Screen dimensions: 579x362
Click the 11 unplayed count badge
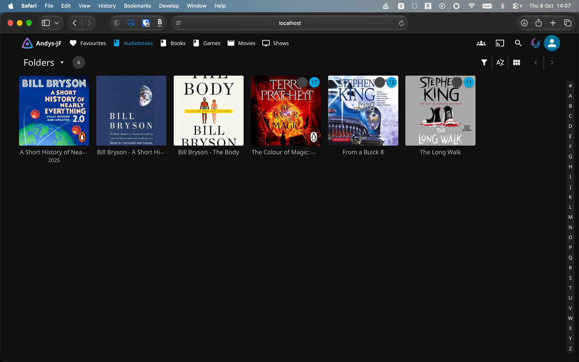(x=469, y=82)
